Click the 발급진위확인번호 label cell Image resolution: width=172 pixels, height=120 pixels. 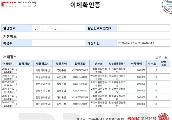pyautogui.click(x=101, y=28)
